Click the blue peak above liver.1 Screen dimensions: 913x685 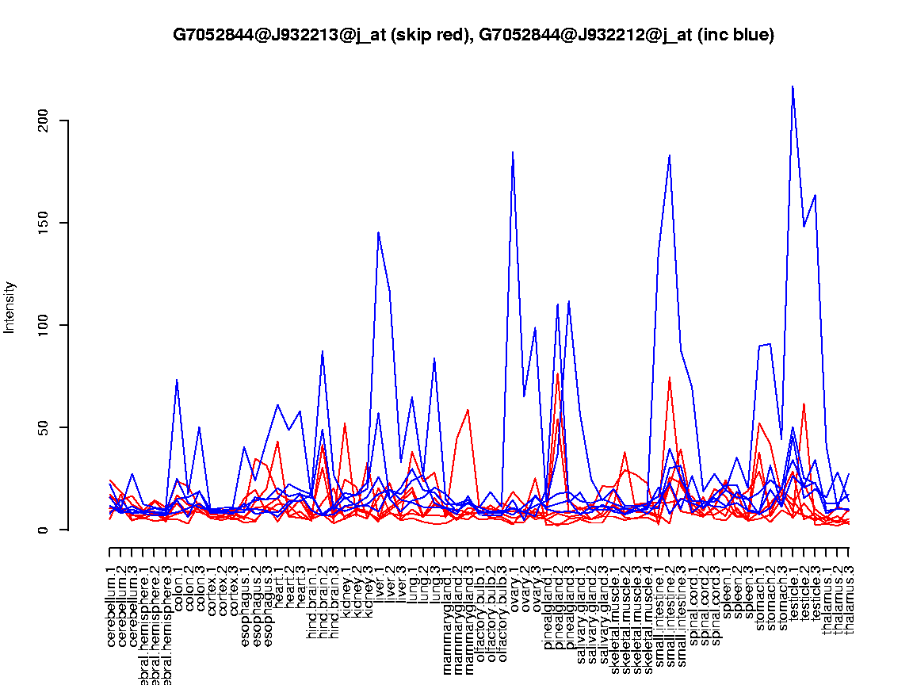[x=379, y=232]
